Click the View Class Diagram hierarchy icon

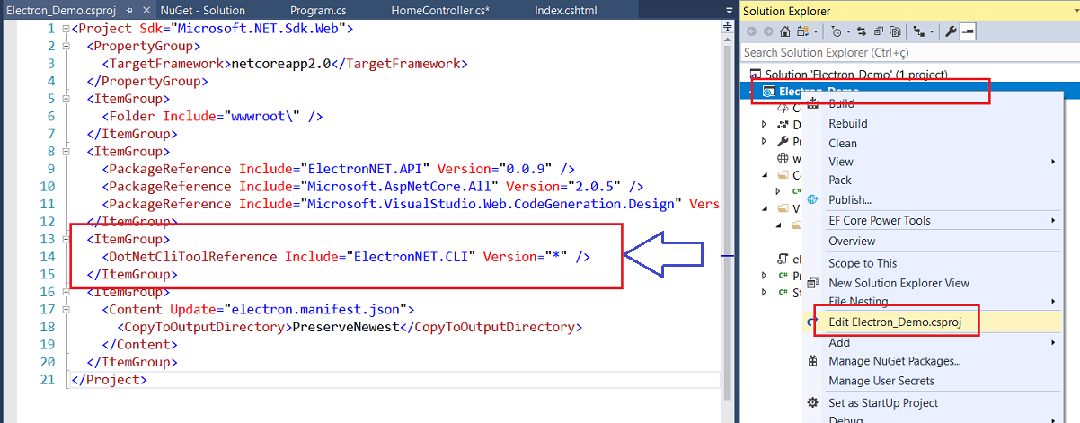(x=919, y=31)
